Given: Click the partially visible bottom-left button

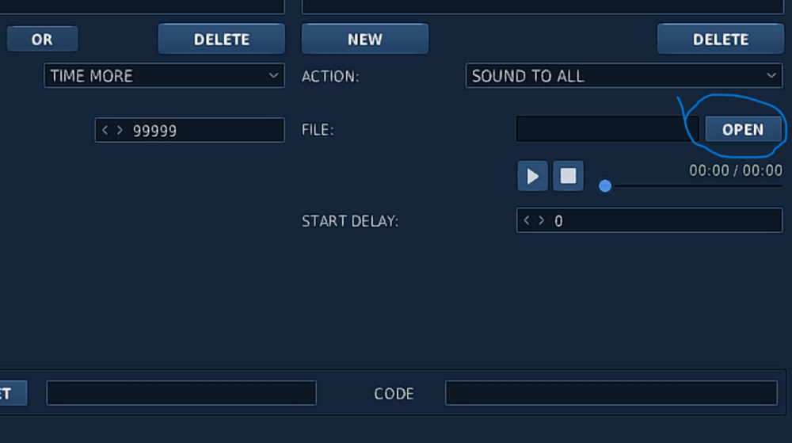Looking at the screenshot, I should click(12, 393).
